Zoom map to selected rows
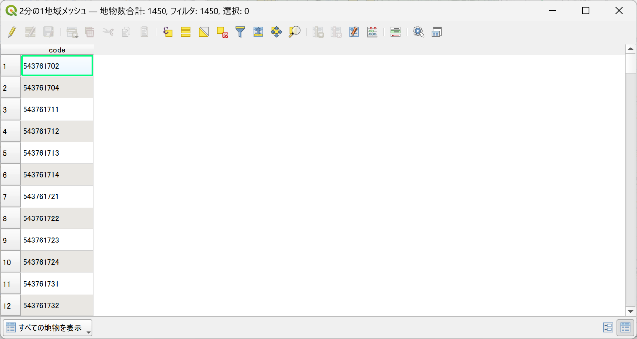 [294, 32]
